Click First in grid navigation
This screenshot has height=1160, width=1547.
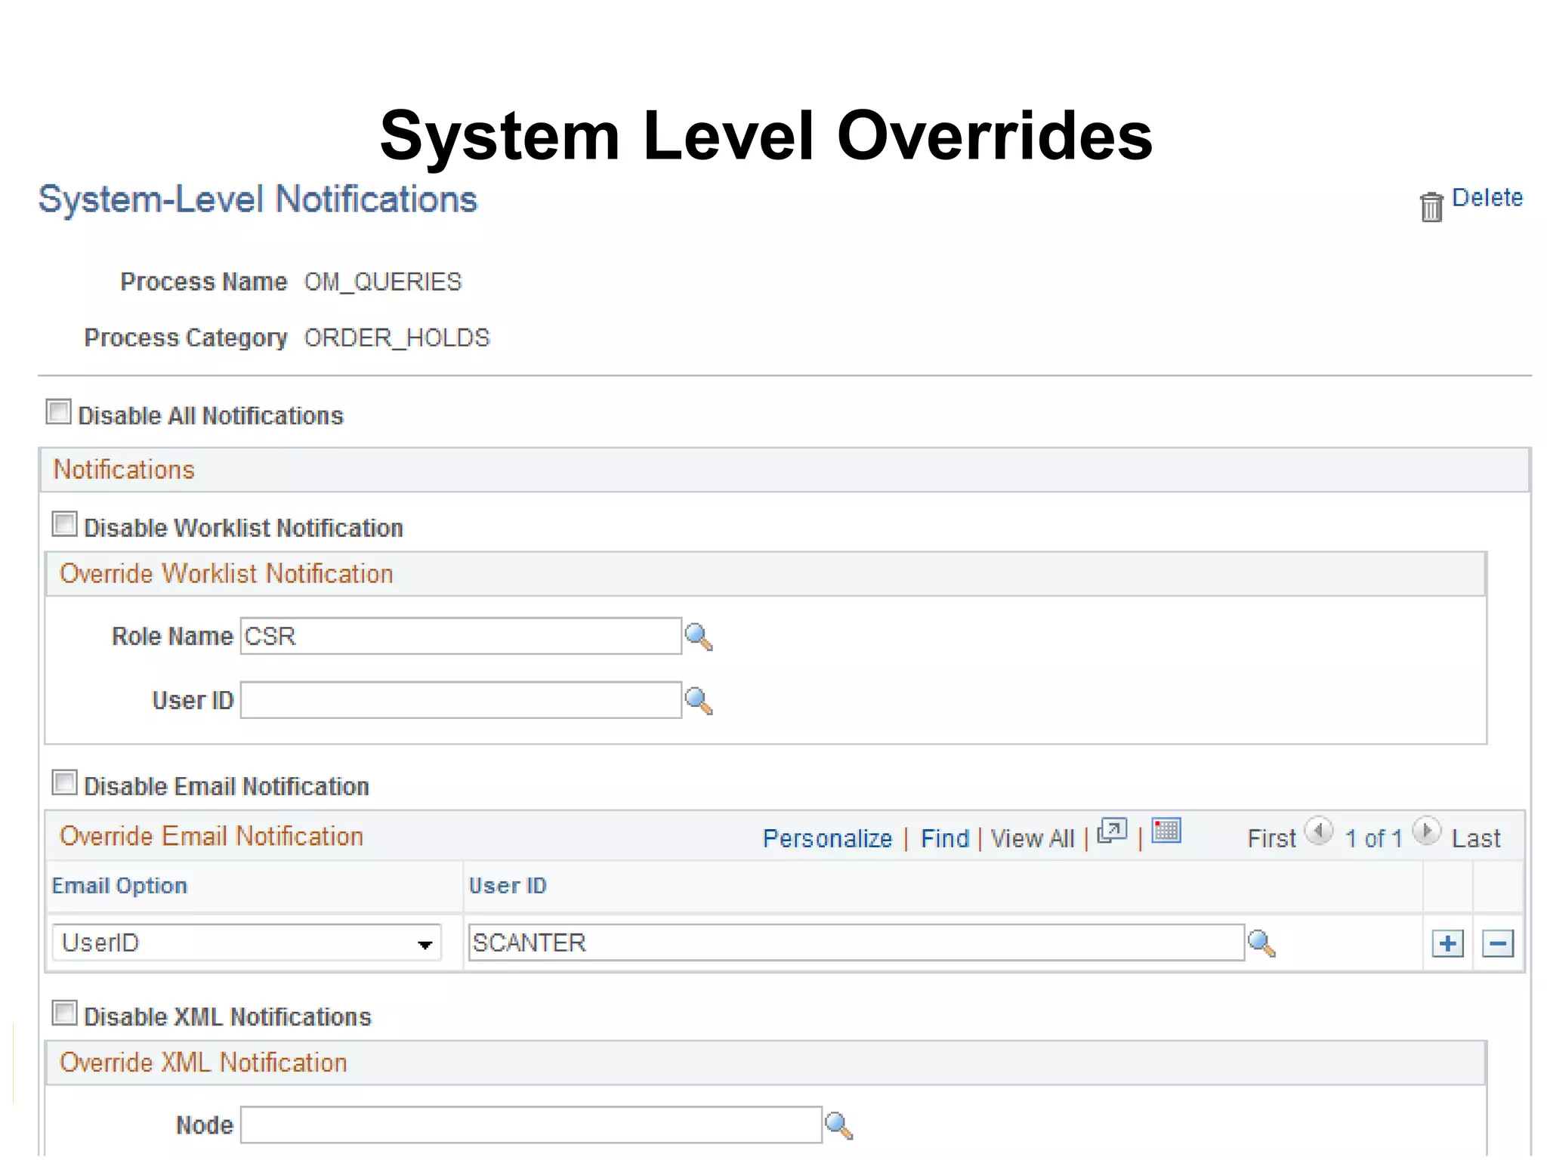pos(1271,838)
